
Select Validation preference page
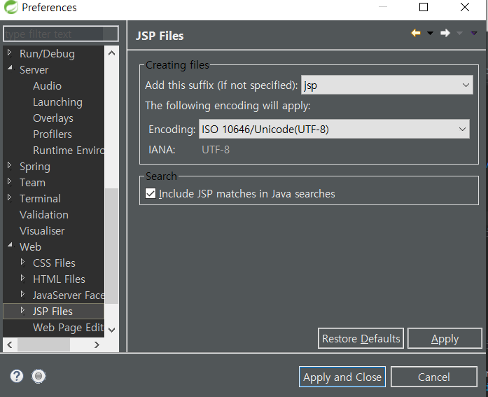tap(44, 215)
